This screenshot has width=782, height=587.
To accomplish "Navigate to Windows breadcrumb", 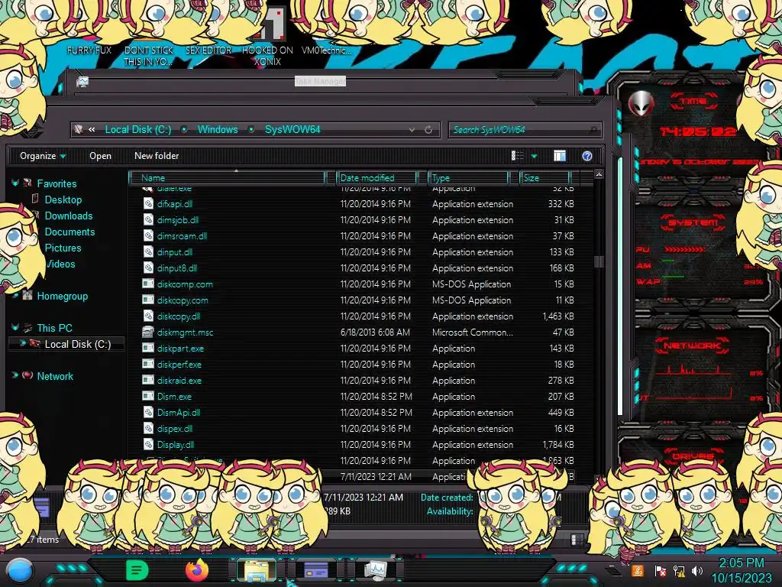I will click(x=218, y=130).
